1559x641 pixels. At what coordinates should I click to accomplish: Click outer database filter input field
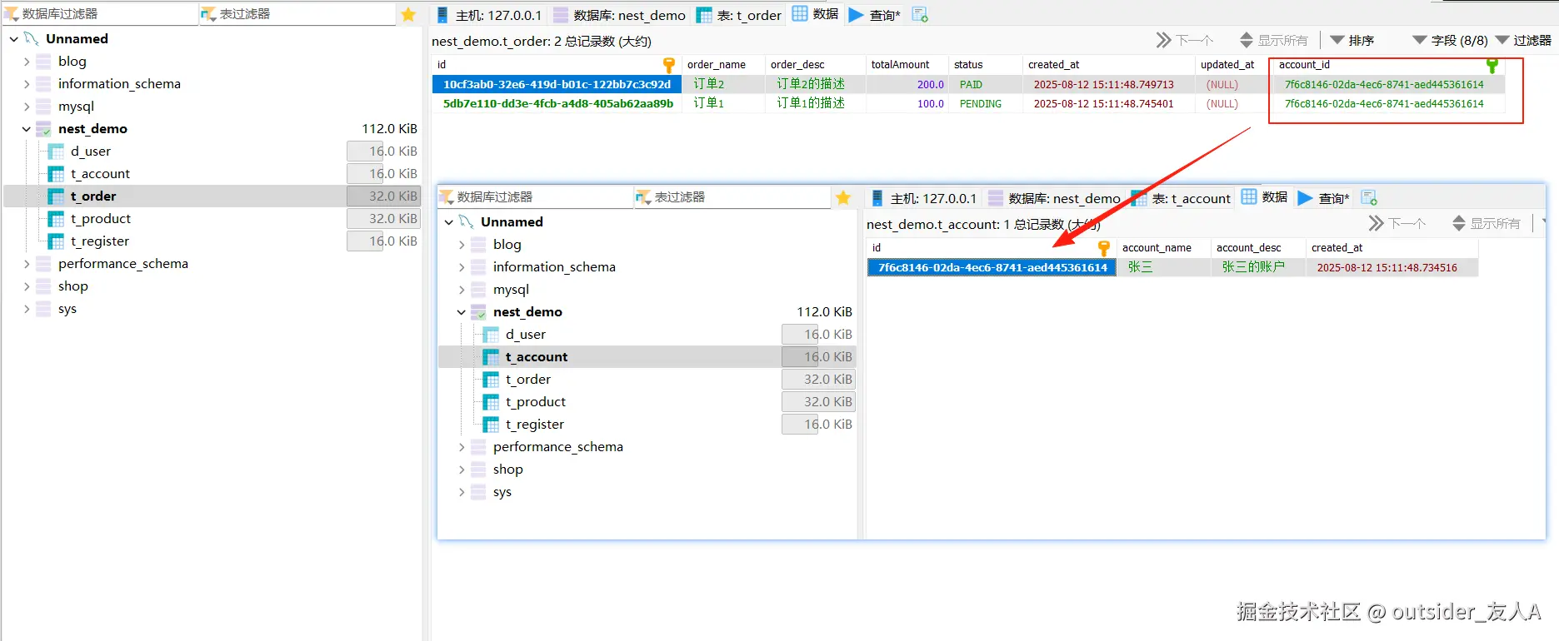pos(100,14)
